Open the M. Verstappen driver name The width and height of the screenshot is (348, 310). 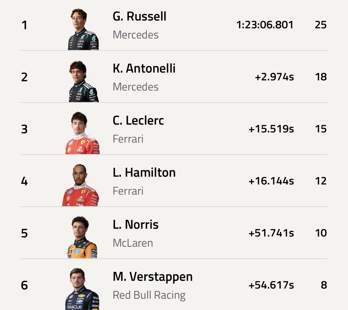tap(153, 277)
